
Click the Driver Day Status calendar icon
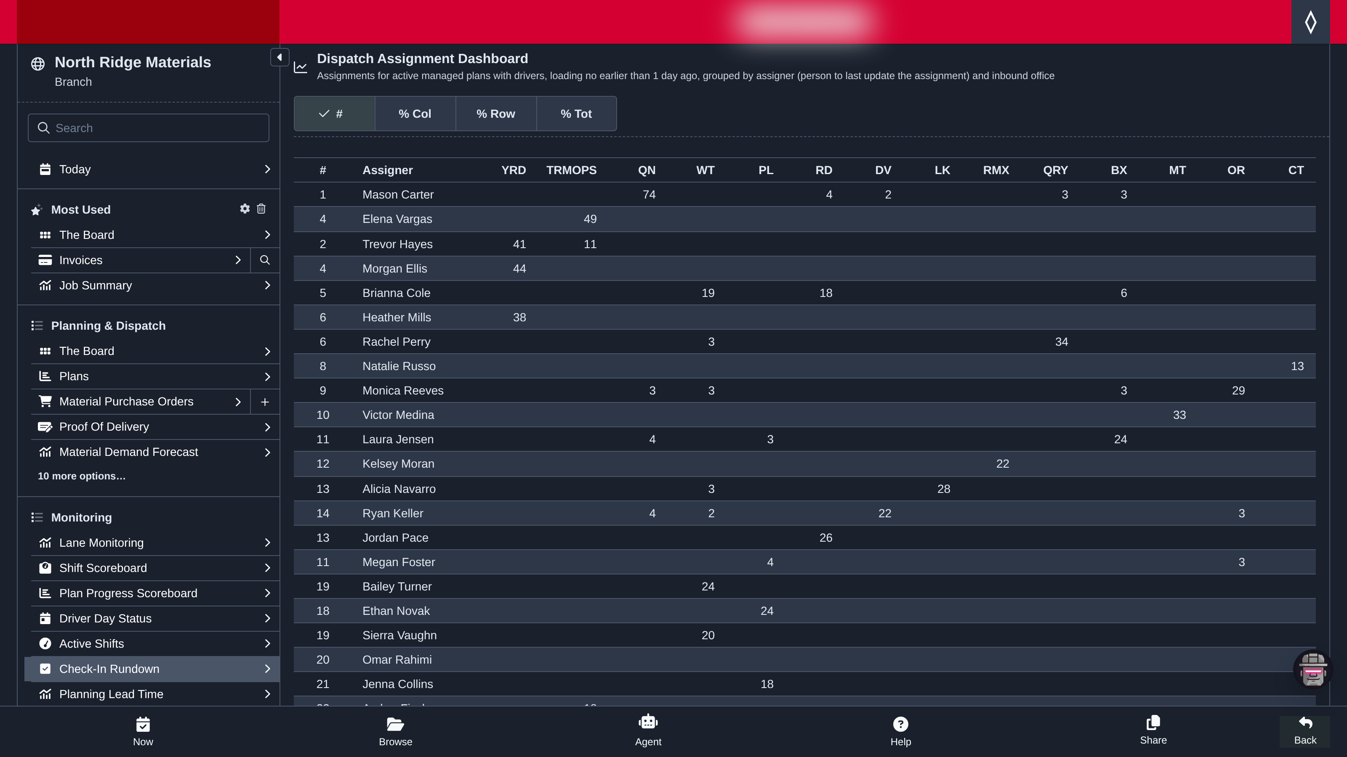click(x=45, y=619)
